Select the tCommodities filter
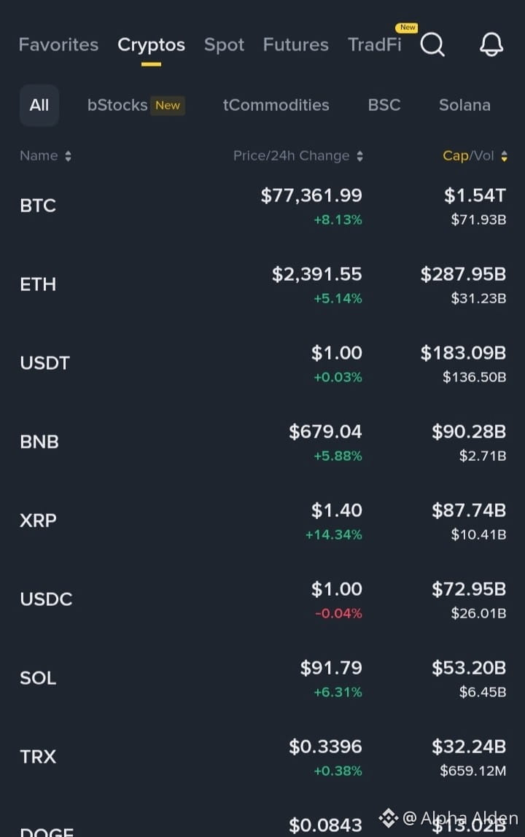525x837 pixels. [x=276, y=105]
